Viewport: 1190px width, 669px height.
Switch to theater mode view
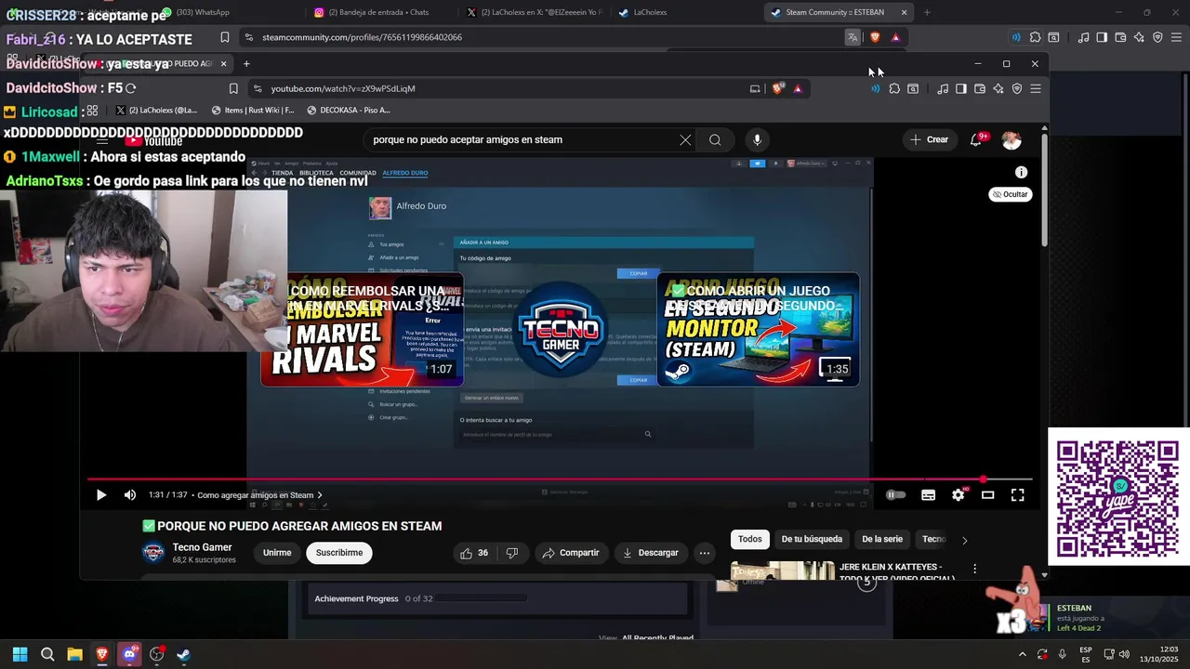point(988,495)
